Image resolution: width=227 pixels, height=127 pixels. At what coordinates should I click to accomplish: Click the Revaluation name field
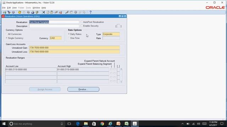pos(54,22)
